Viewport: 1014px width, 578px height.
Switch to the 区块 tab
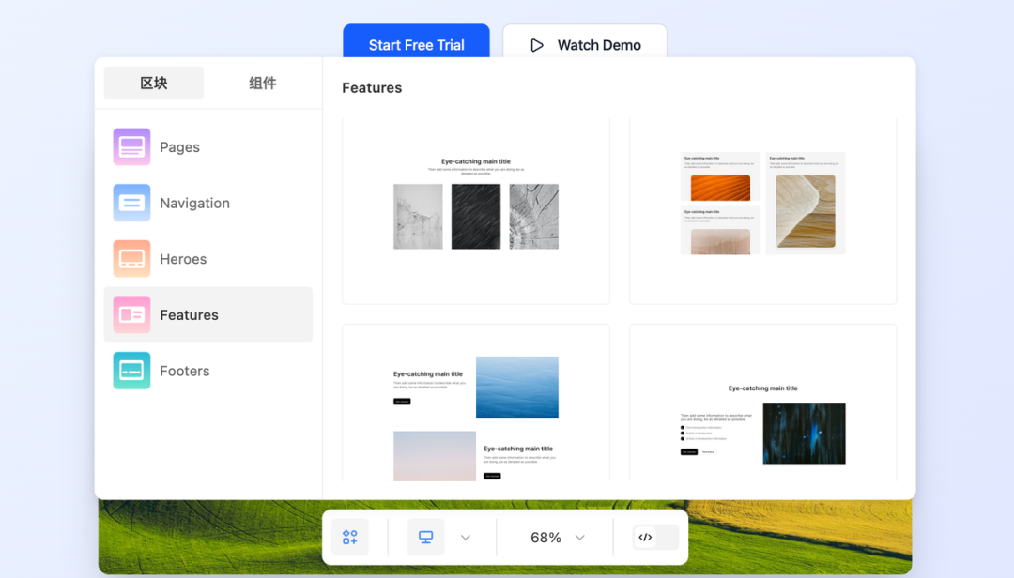pyautogui.click(x=154, y=83)
